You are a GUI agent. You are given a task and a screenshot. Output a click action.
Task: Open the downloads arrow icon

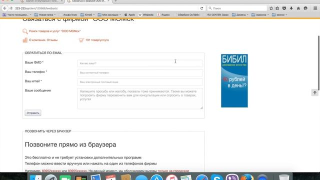[x=291, y=8]
